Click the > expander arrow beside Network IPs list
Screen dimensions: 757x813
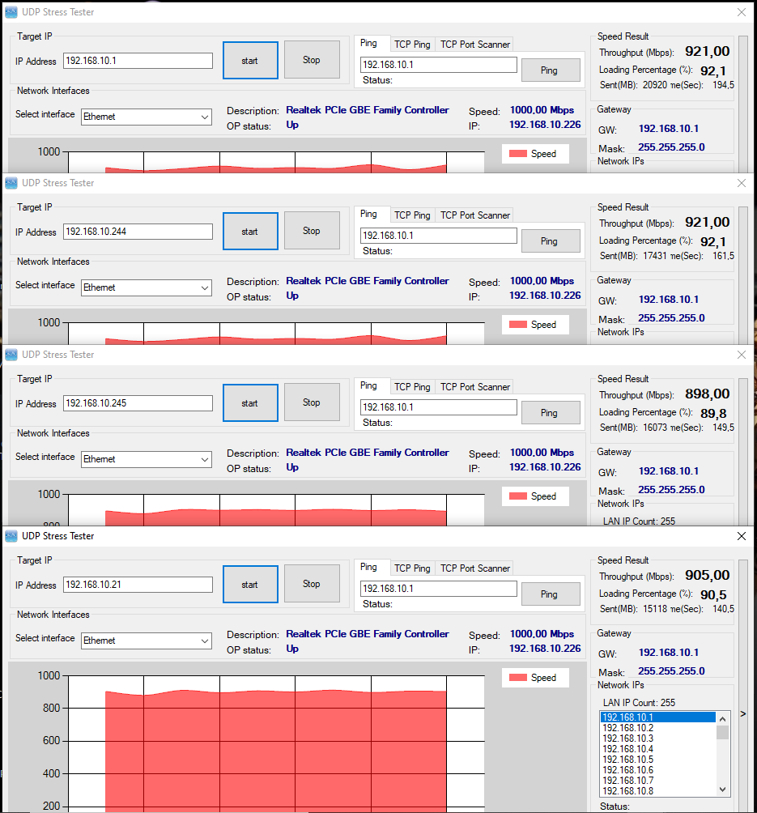pyautogui.click(x=743, y=714)
